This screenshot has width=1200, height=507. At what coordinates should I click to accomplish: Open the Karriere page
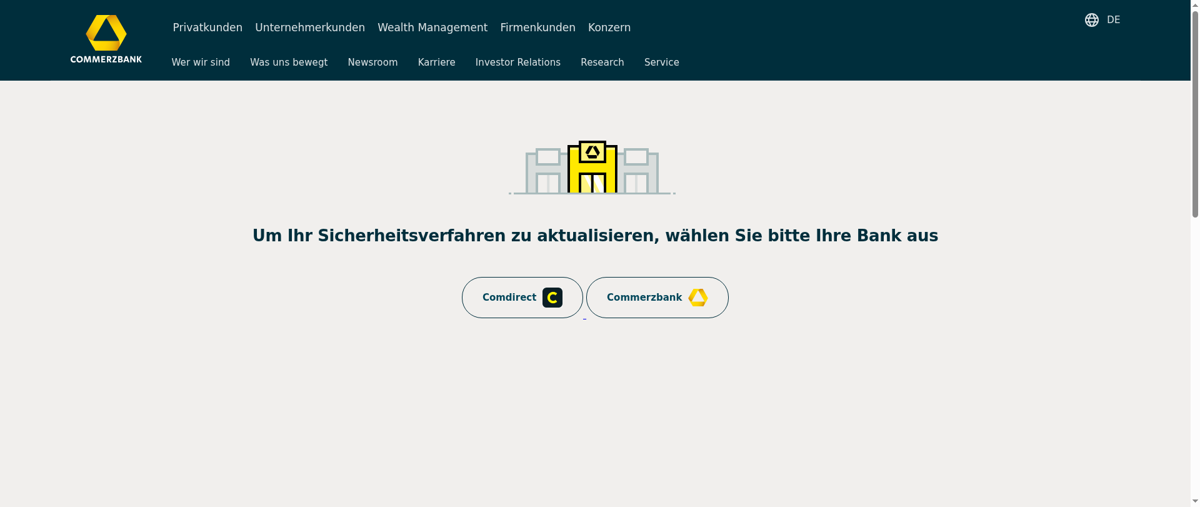tap(436, 63)
